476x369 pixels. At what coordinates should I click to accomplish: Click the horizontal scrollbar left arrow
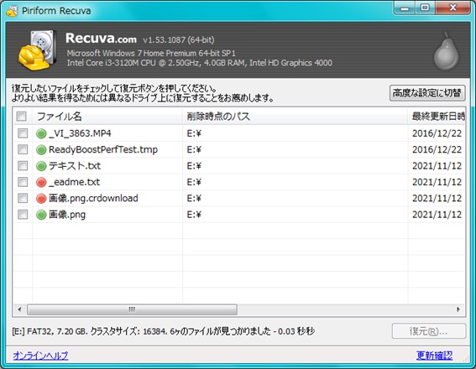[19, 309]
